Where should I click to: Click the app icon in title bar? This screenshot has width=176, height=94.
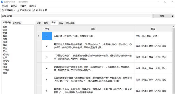(2, 2)
